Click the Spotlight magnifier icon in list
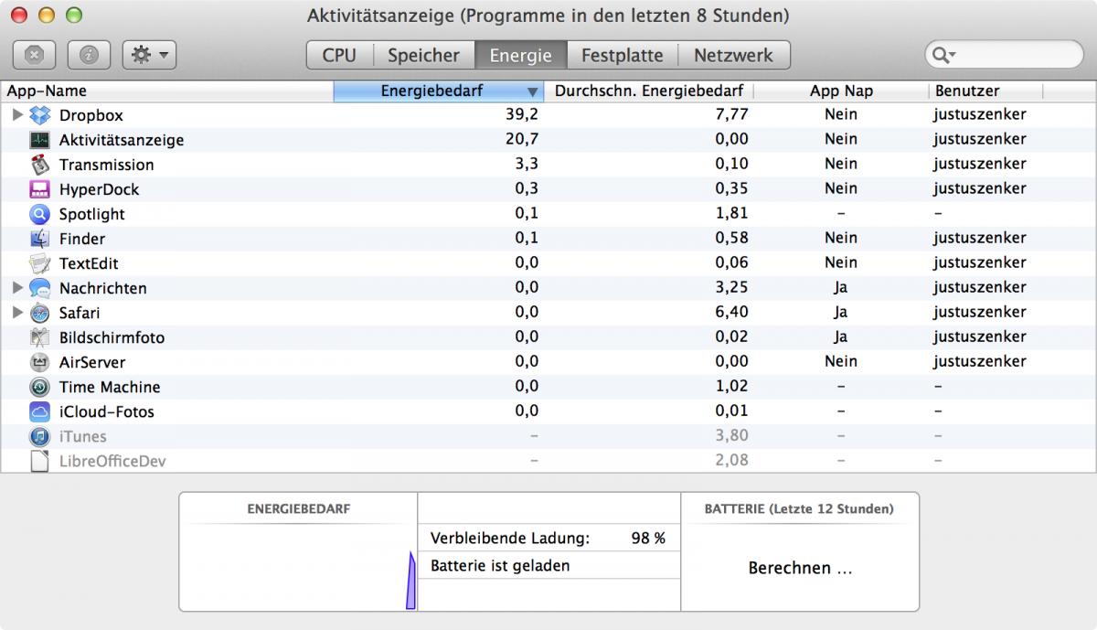Screen dimensions: 1097x630 pyautogui.click(x=39, y=214)
